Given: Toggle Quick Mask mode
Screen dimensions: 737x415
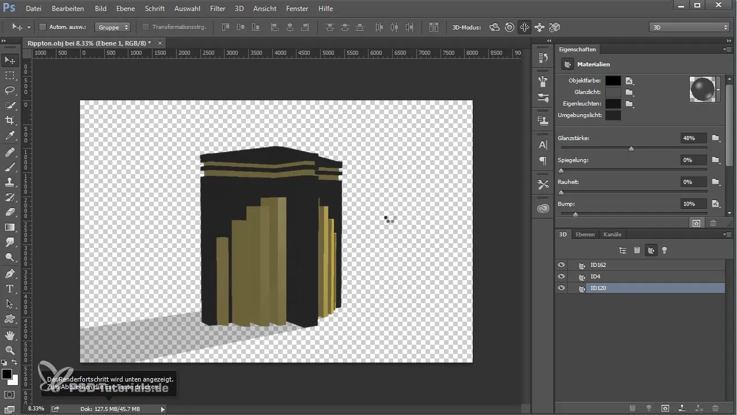Looking at the screenshot, I should pos(10,395).
